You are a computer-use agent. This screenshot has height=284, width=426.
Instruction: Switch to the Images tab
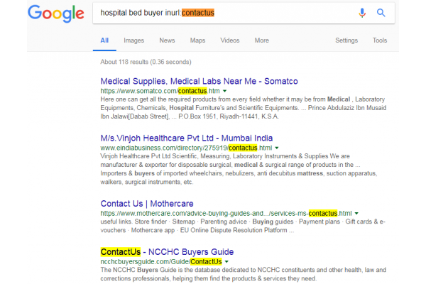point(133,40)
